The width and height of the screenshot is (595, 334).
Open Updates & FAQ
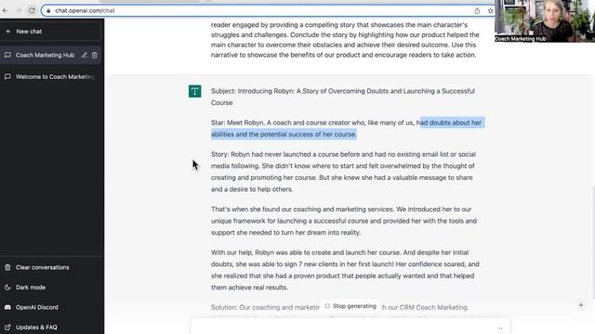[51, 328]
